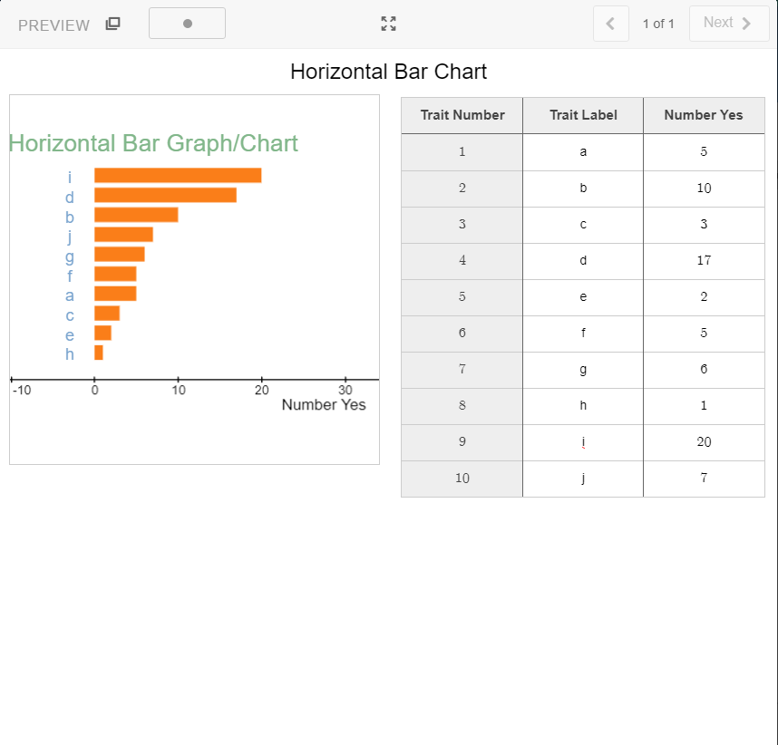Screen dimensions: 778x745
Task: Open preview in new window icon
Action: point(112,24)
